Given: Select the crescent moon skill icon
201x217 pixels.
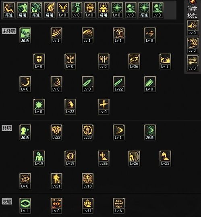Looking at the screenshot, I should tap(25, 84).
